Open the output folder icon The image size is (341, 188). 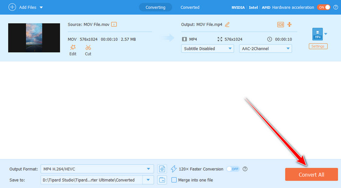point(162,180)
